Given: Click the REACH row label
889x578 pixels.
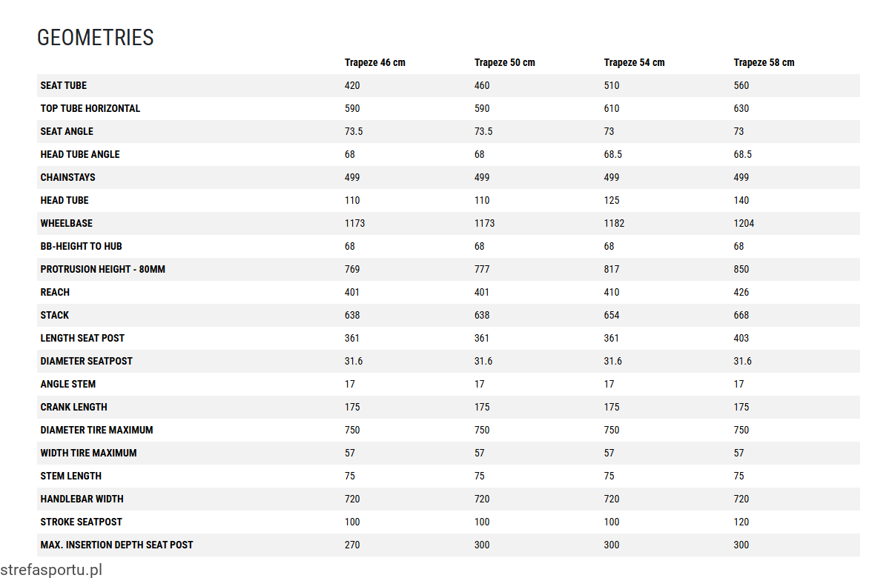Looking at the screenshot, I should pos(55,292).
